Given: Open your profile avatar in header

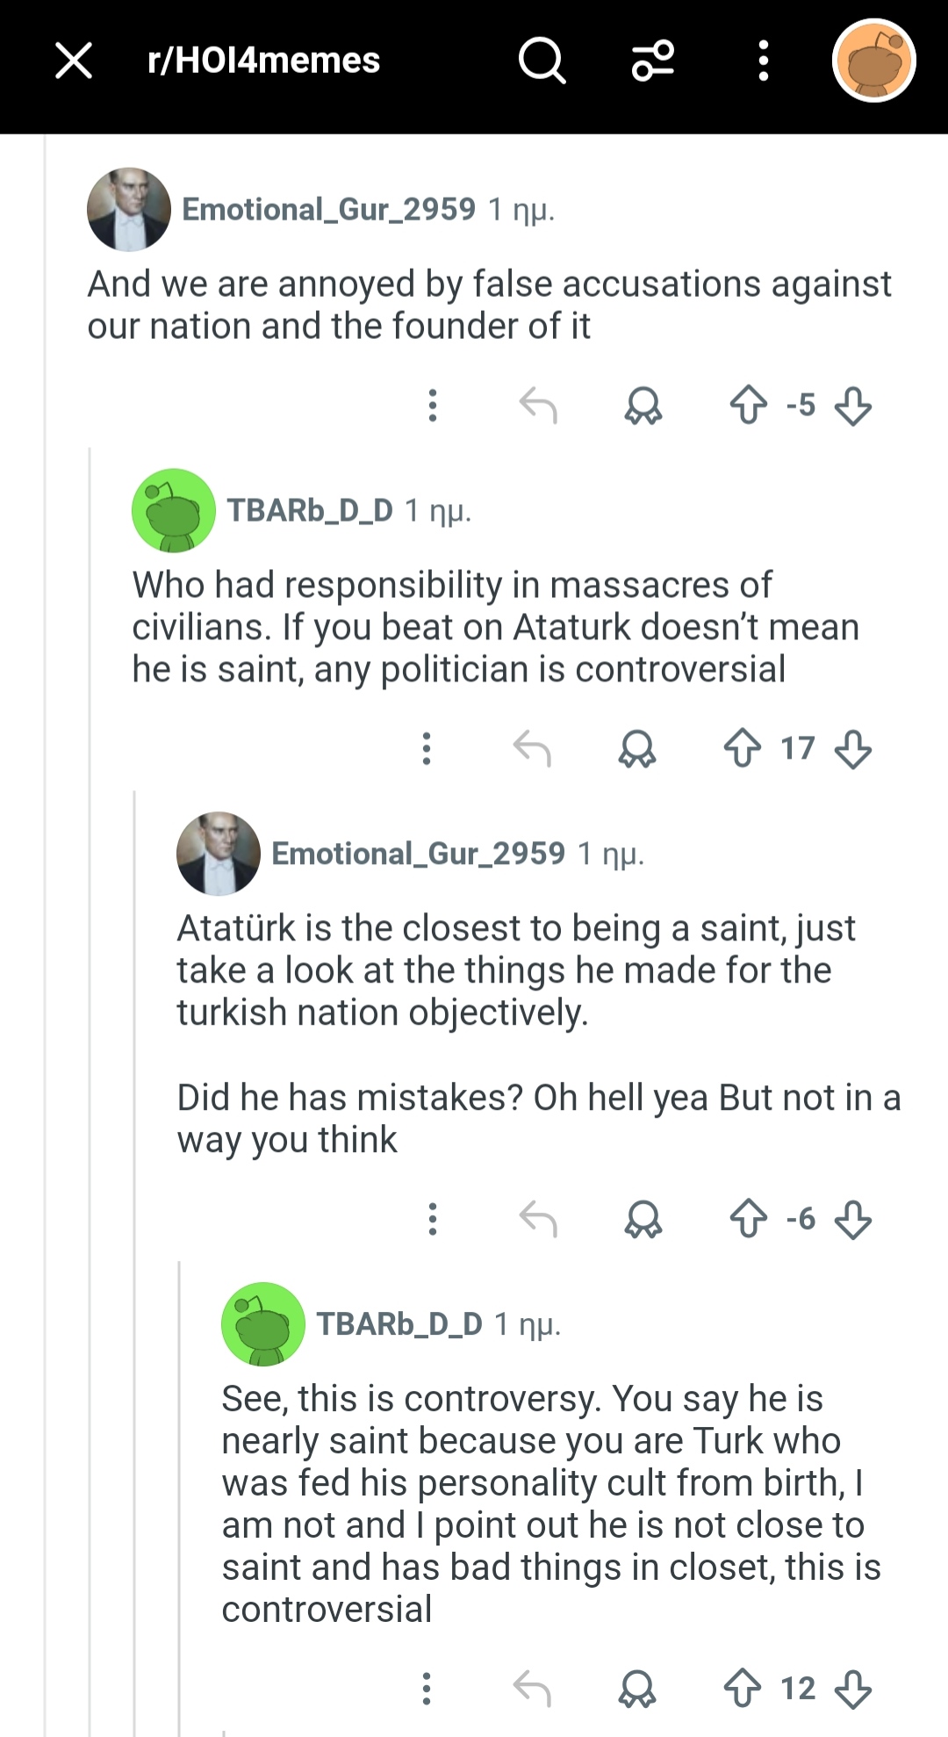Looking at the screenshot, I should pyautogui.click(x=873, y=61).
